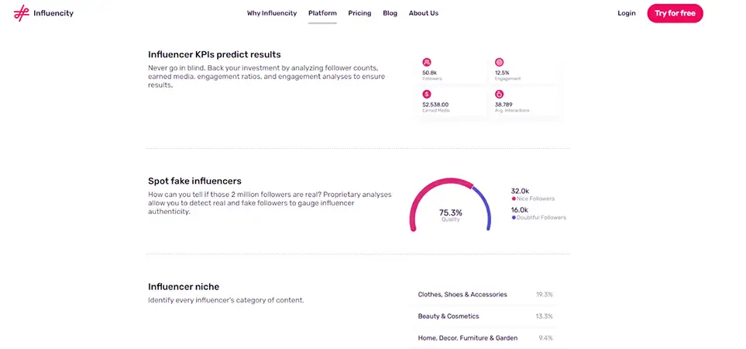This screenshot has height=349, width=746.
Task: Open the Blog link
Action: tap(390, 13)
